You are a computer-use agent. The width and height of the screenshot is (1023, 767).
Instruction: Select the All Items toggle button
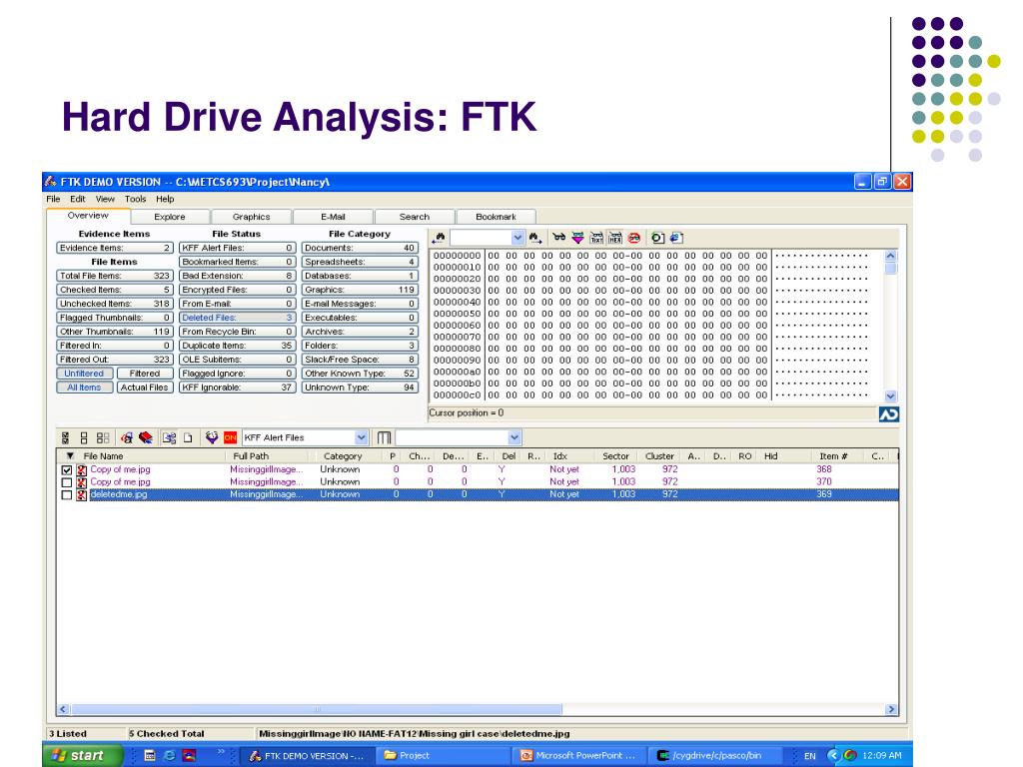[84, 387]
